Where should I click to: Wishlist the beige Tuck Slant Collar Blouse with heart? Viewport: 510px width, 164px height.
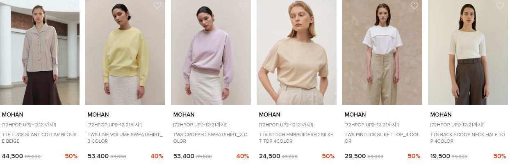(72, 6)
